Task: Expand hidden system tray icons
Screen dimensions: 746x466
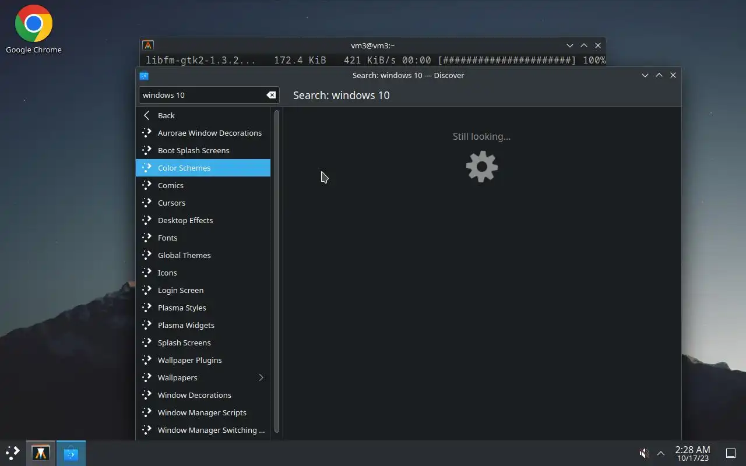Action: pos(661,453)
